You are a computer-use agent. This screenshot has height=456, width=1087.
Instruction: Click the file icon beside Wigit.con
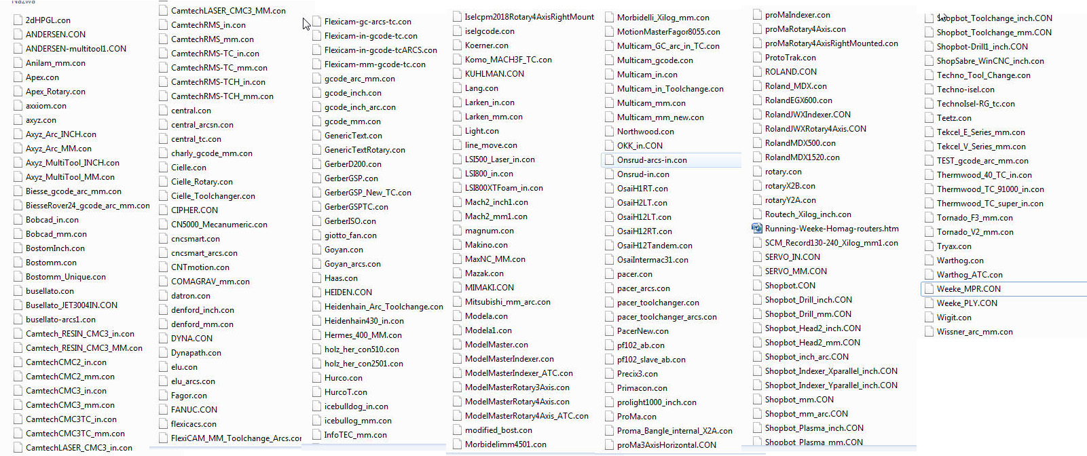tap(929, 318)
